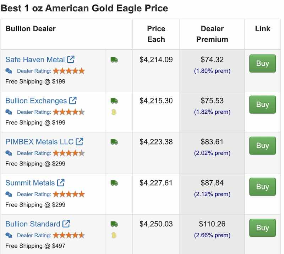Click the green truck icon in Summit Metals row
Viewport: 284px width, 254px height.
point(114,183)
